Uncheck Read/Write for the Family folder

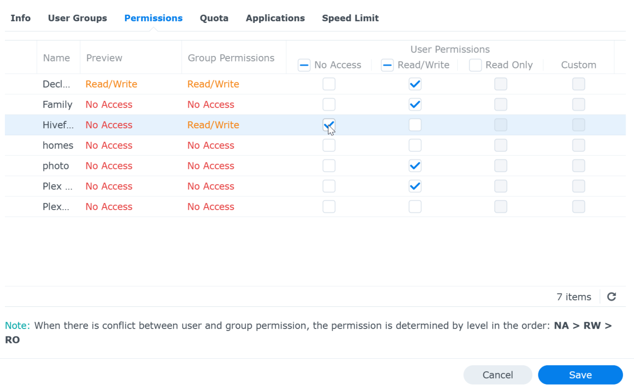(415, 105)
